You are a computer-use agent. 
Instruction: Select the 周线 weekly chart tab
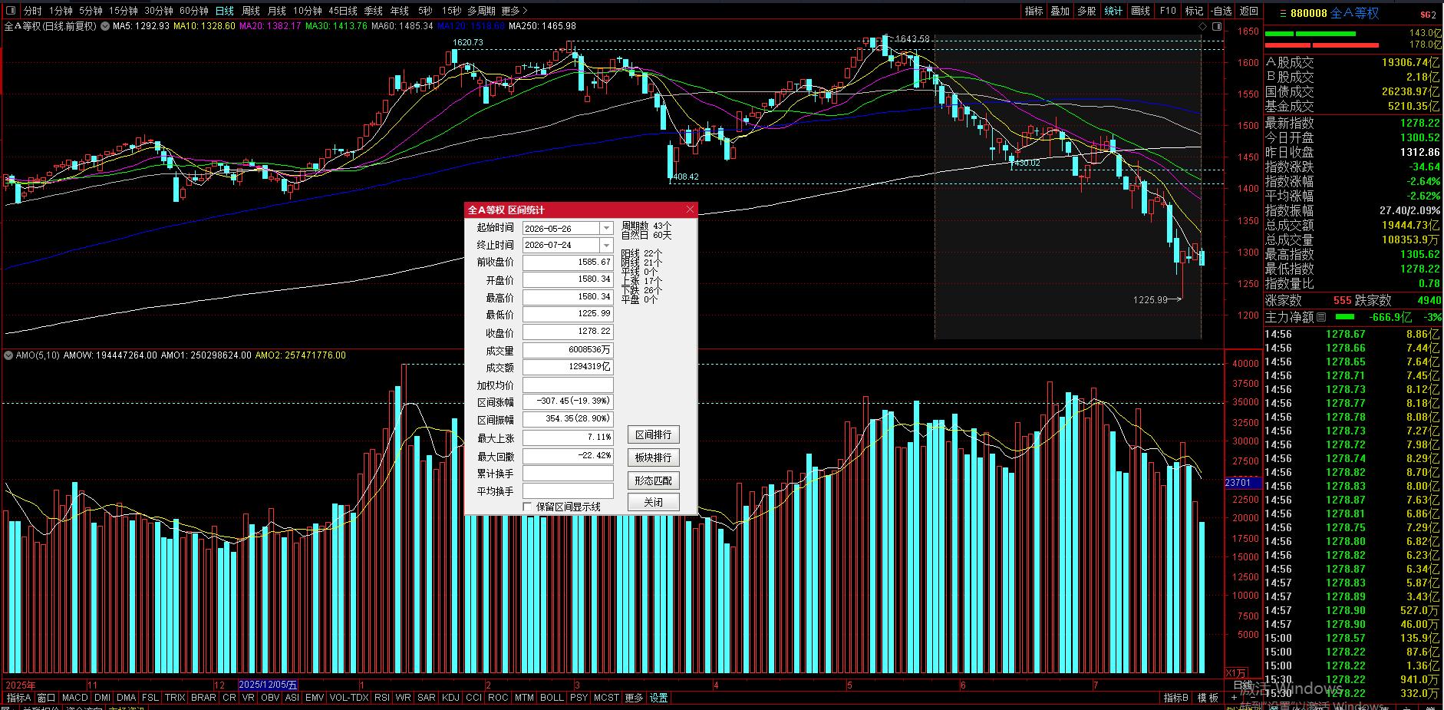(x=251, y=11)
